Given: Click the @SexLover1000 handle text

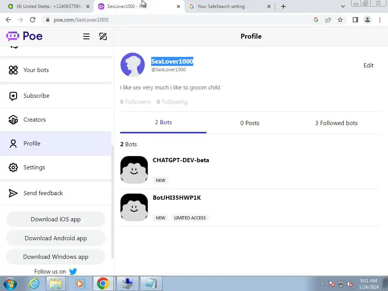Looking at the screenshot, I should (x=169, y=70).
